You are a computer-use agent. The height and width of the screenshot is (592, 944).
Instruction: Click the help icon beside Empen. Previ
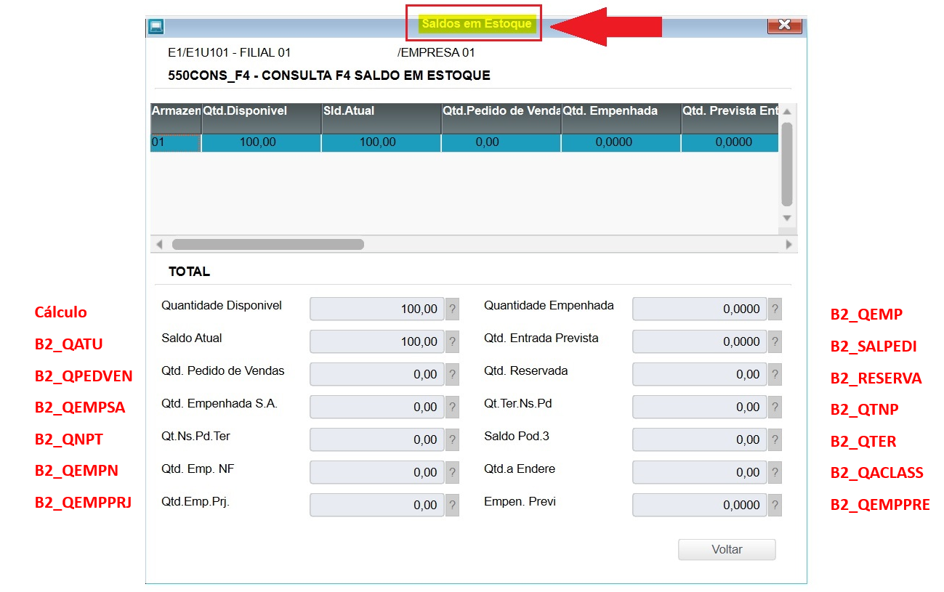pos(775,505)
